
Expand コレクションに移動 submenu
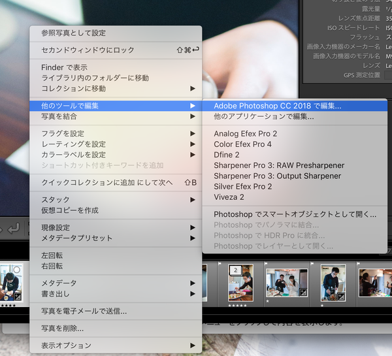pyautogui.click(x=116, y=88)
